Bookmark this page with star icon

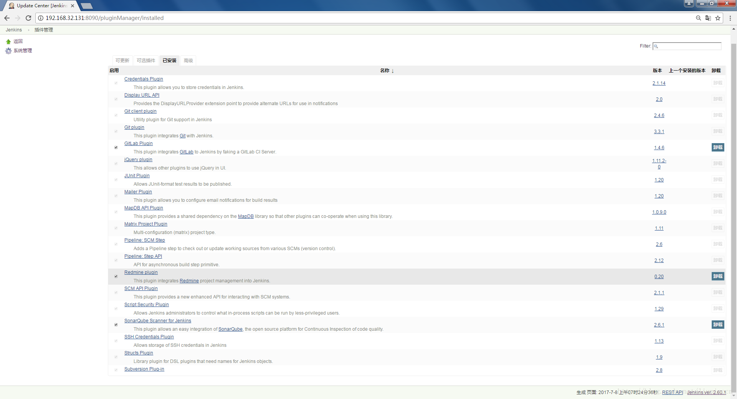click(718, 18)
